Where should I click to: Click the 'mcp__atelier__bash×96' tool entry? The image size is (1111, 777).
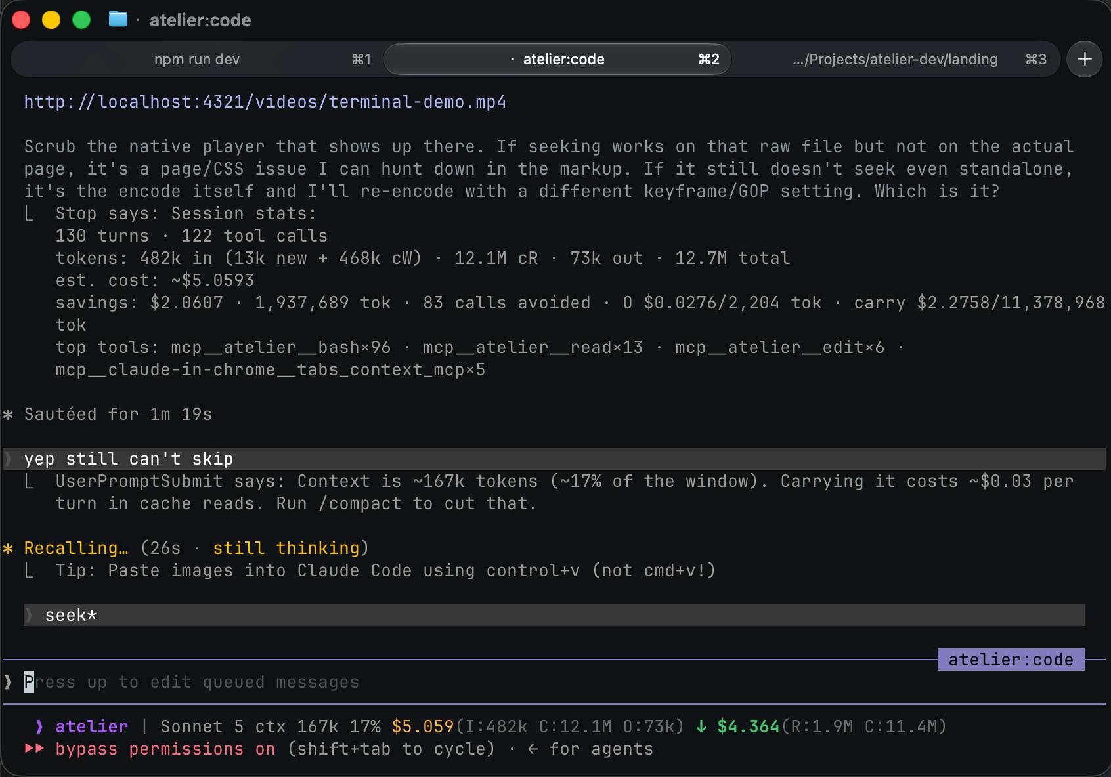pos(281,347)
